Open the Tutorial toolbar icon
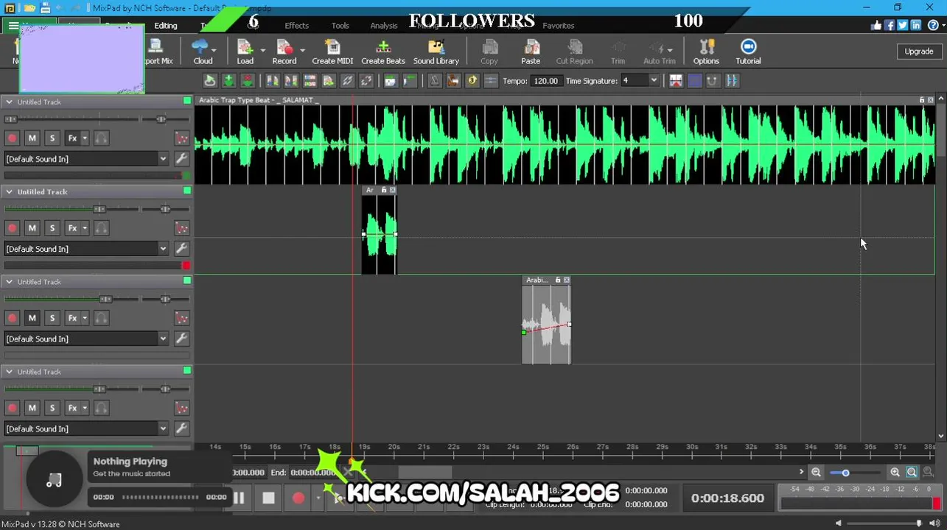Screen dimensions: 947x530 point(748,52)
